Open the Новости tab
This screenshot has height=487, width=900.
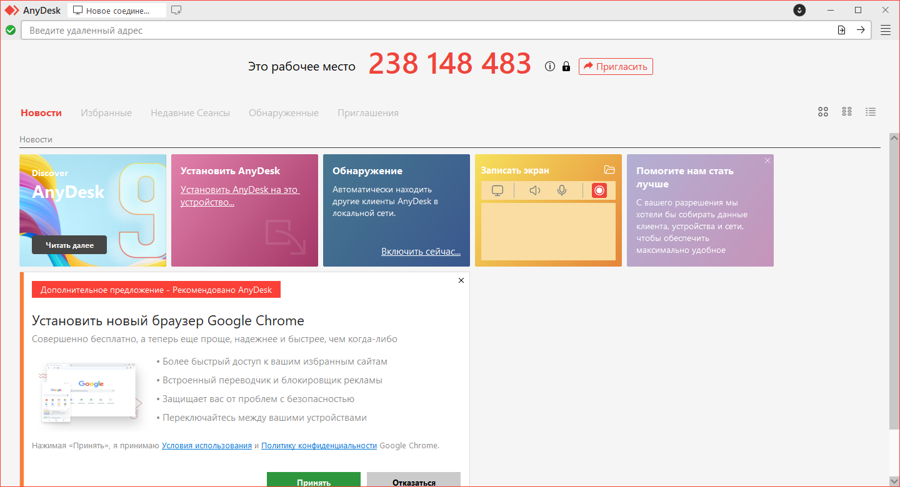coord(41,113)
